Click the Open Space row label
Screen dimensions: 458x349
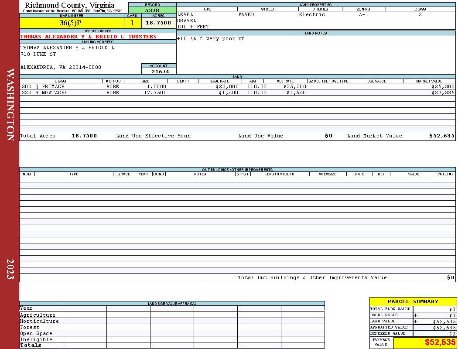36,334
